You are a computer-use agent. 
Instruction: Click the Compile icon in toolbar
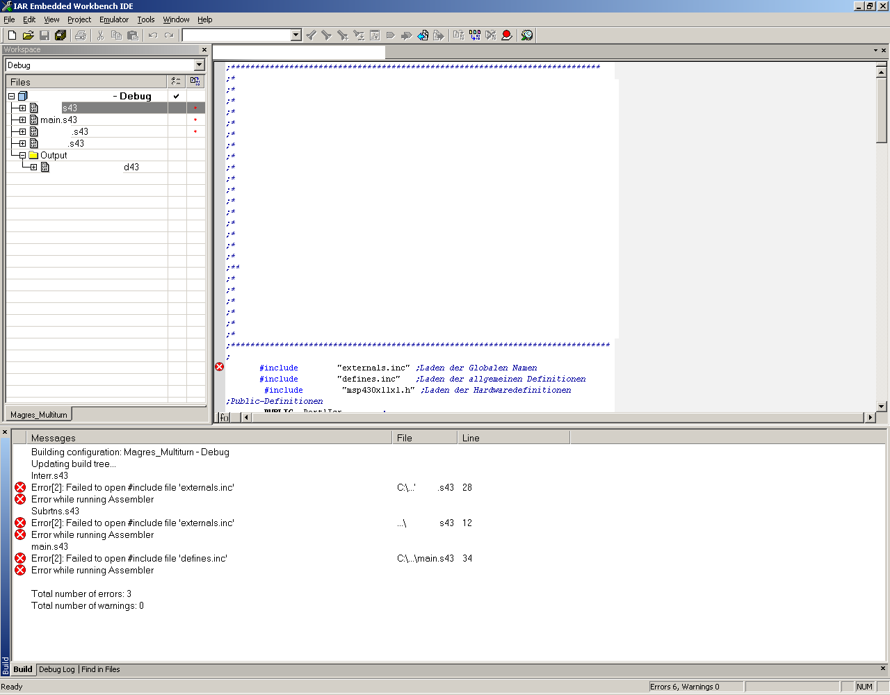coord(458,35)
